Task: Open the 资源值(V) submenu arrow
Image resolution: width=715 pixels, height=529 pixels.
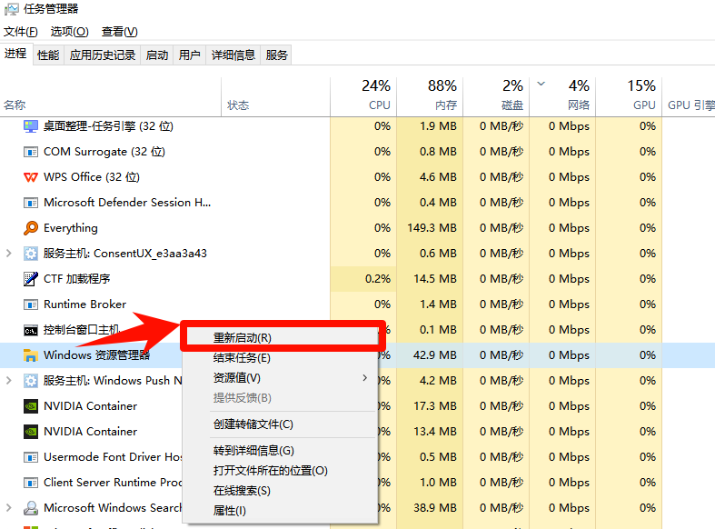Action: tap(365, 377)
